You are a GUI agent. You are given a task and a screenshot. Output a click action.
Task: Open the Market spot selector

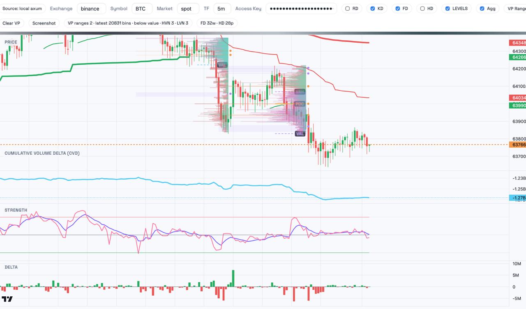188,8
